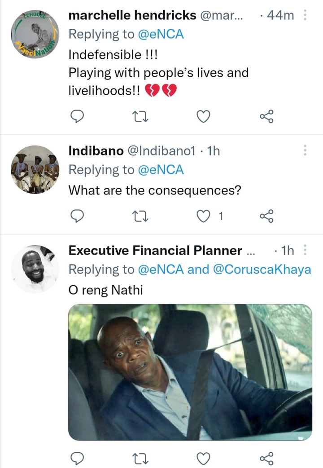Open the @CoruscaKhaya mention link
The image size is (323, 468).
point(262,269)
